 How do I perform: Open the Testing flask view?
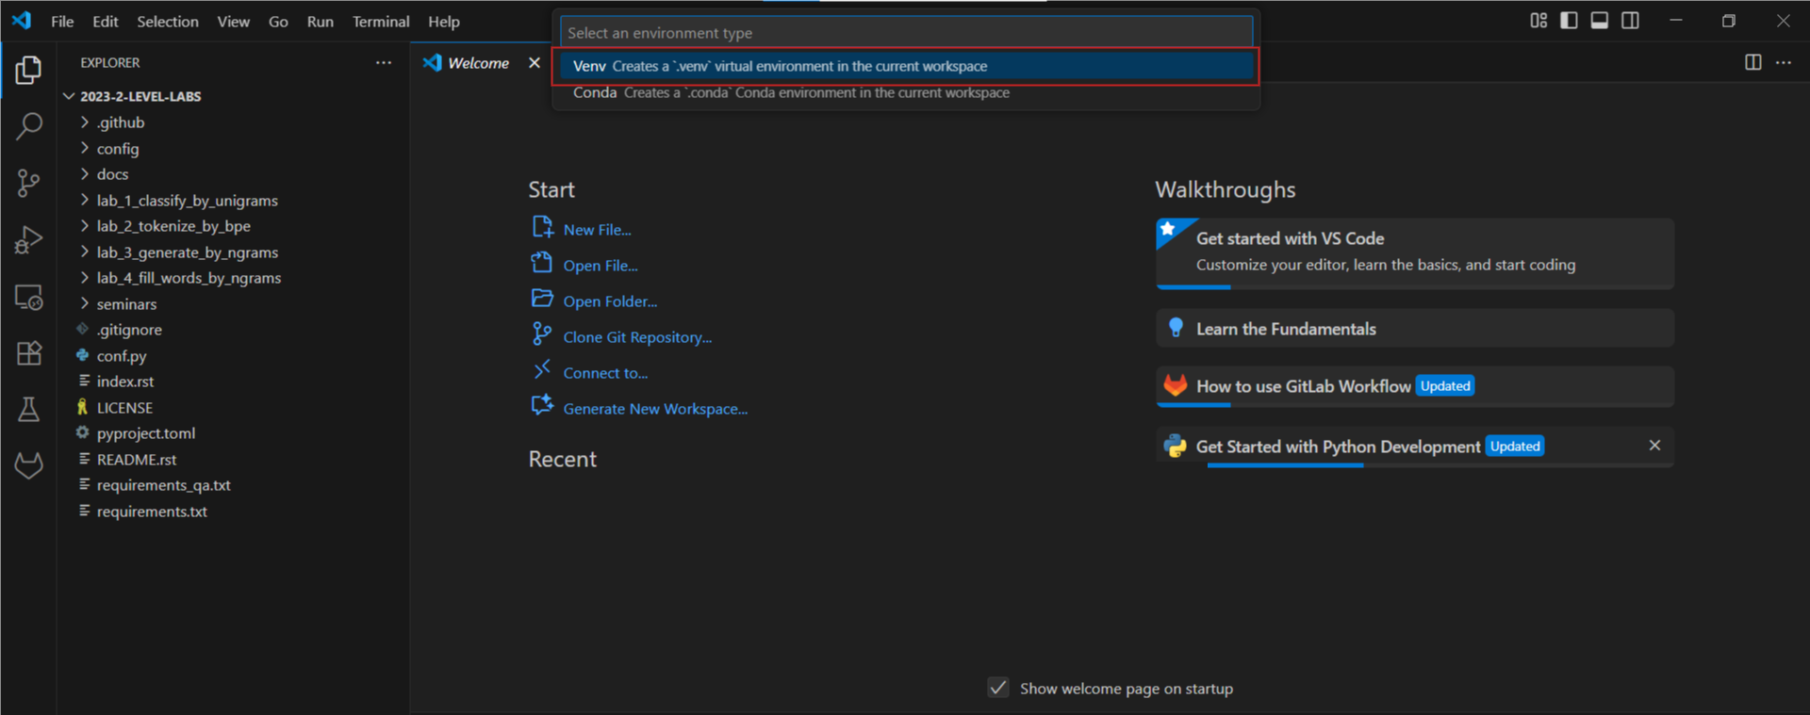28,409
